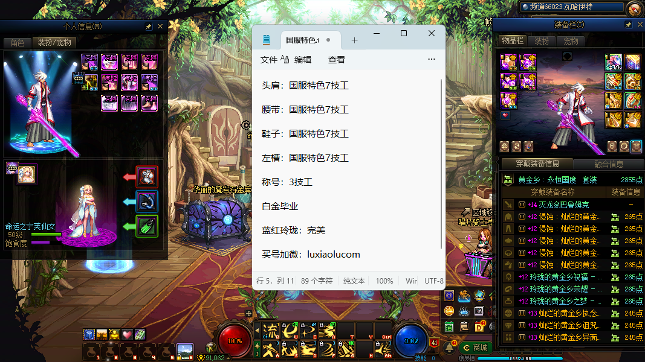The image size is (645, 362).
Task: Open the 商城 shop button
Action: pos(475,348)
